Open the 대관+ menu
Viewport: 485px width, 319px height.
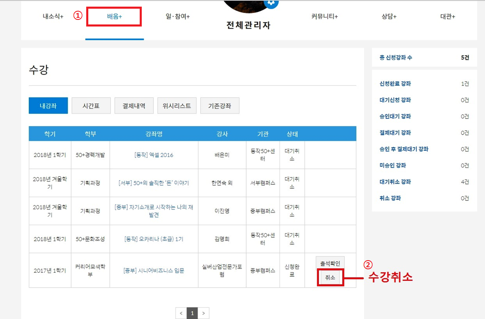tap(448, 17)
